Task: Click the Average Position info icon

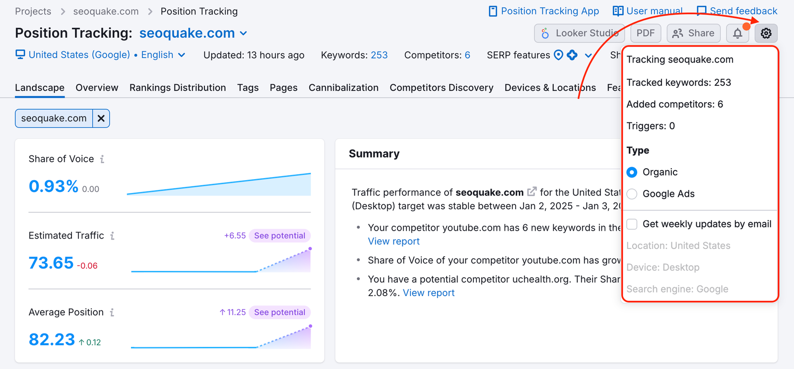Action: 112,312
